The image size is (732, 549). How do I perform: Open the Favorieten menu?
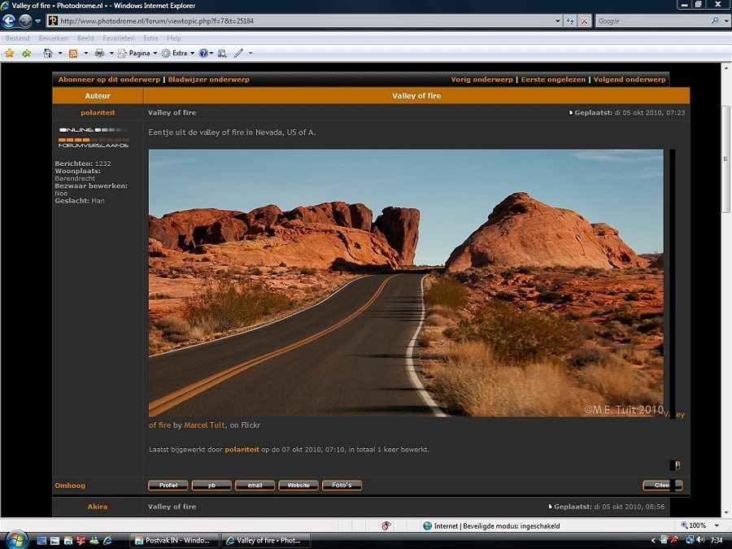(119, 38)
